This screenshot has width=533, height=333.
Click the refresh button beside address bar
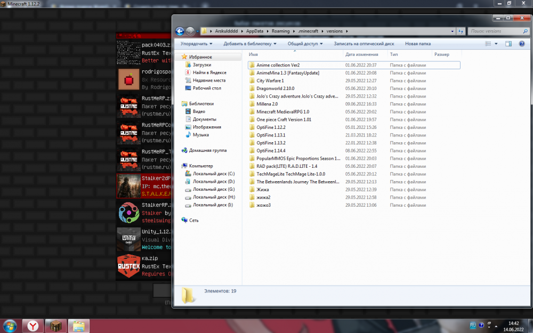coord(461,31)
